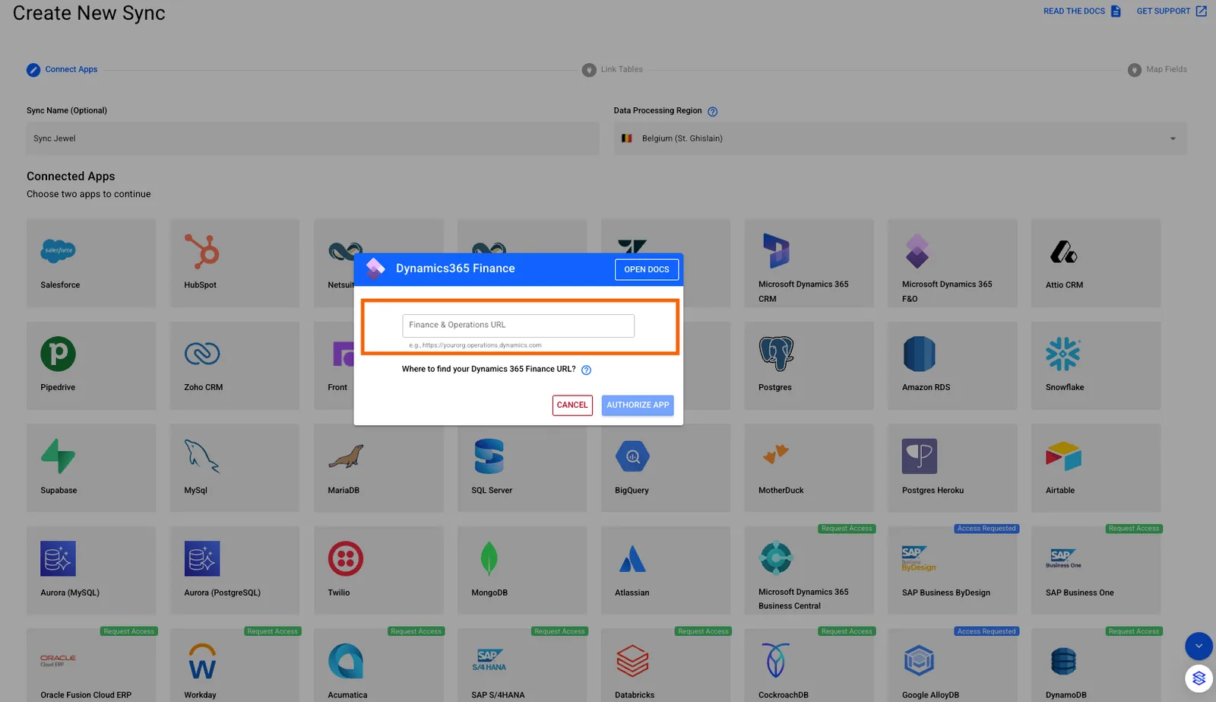Go to the Link Tables step
Image resolution: width=1216 pixels, height=702 pixels.
(613, 69)
